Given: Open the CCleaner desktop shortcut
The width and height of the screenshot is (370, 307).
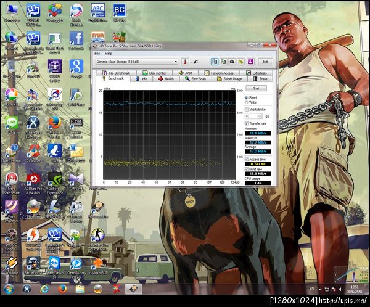Looking at the screenshot, I should pyautogui.click(x=33, y=153).
